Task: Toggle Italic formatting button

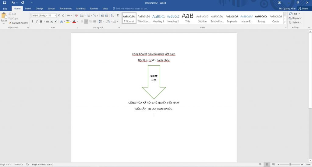Action: [37, 22]
